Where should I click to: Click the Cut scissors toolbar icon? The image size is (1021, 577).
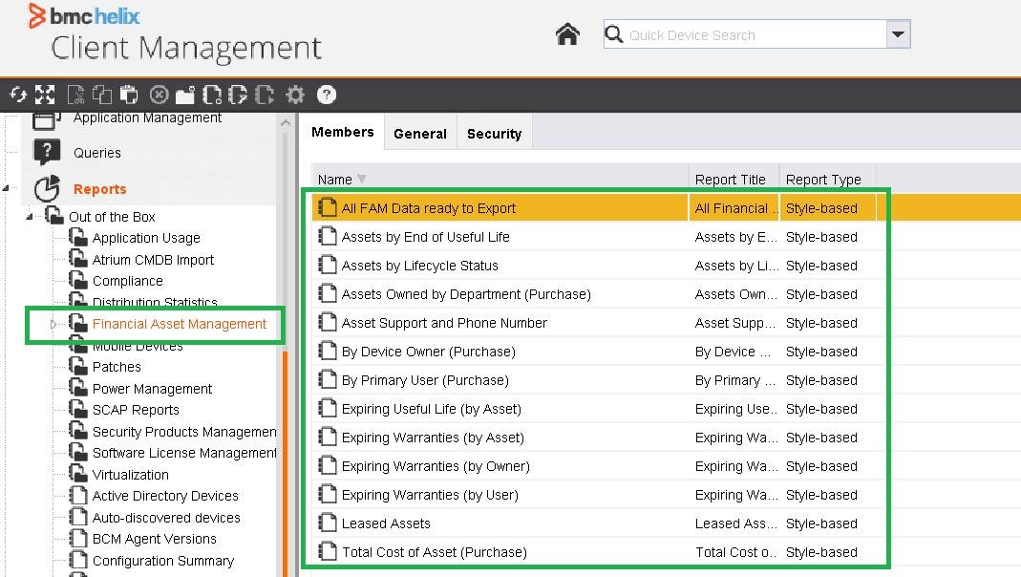(x=75, y=96)
